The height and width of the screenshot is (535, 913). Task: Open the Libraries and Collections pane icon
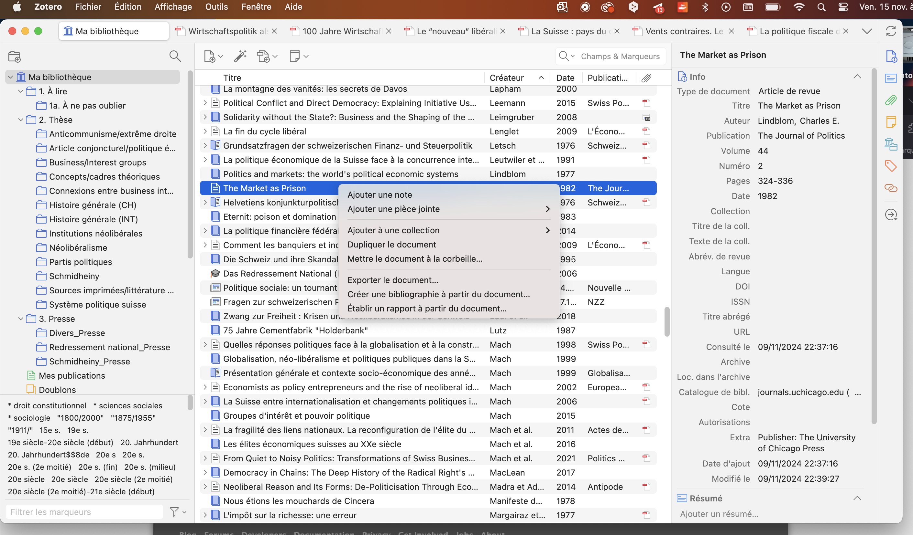[891, 144]
